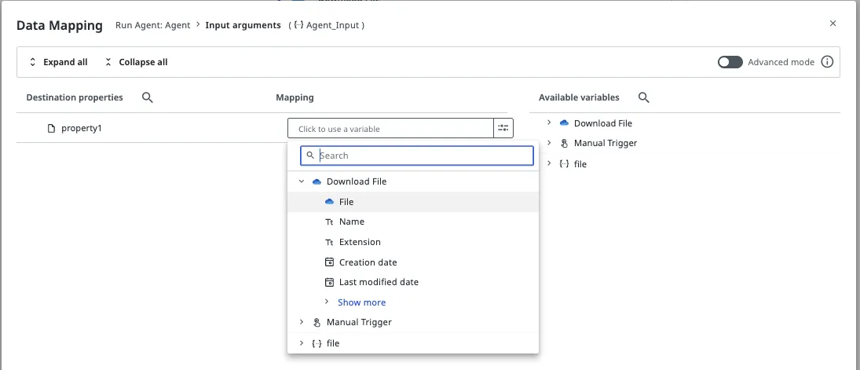Select the File variable option
This screenshot has width=860, height=370.
346,202
